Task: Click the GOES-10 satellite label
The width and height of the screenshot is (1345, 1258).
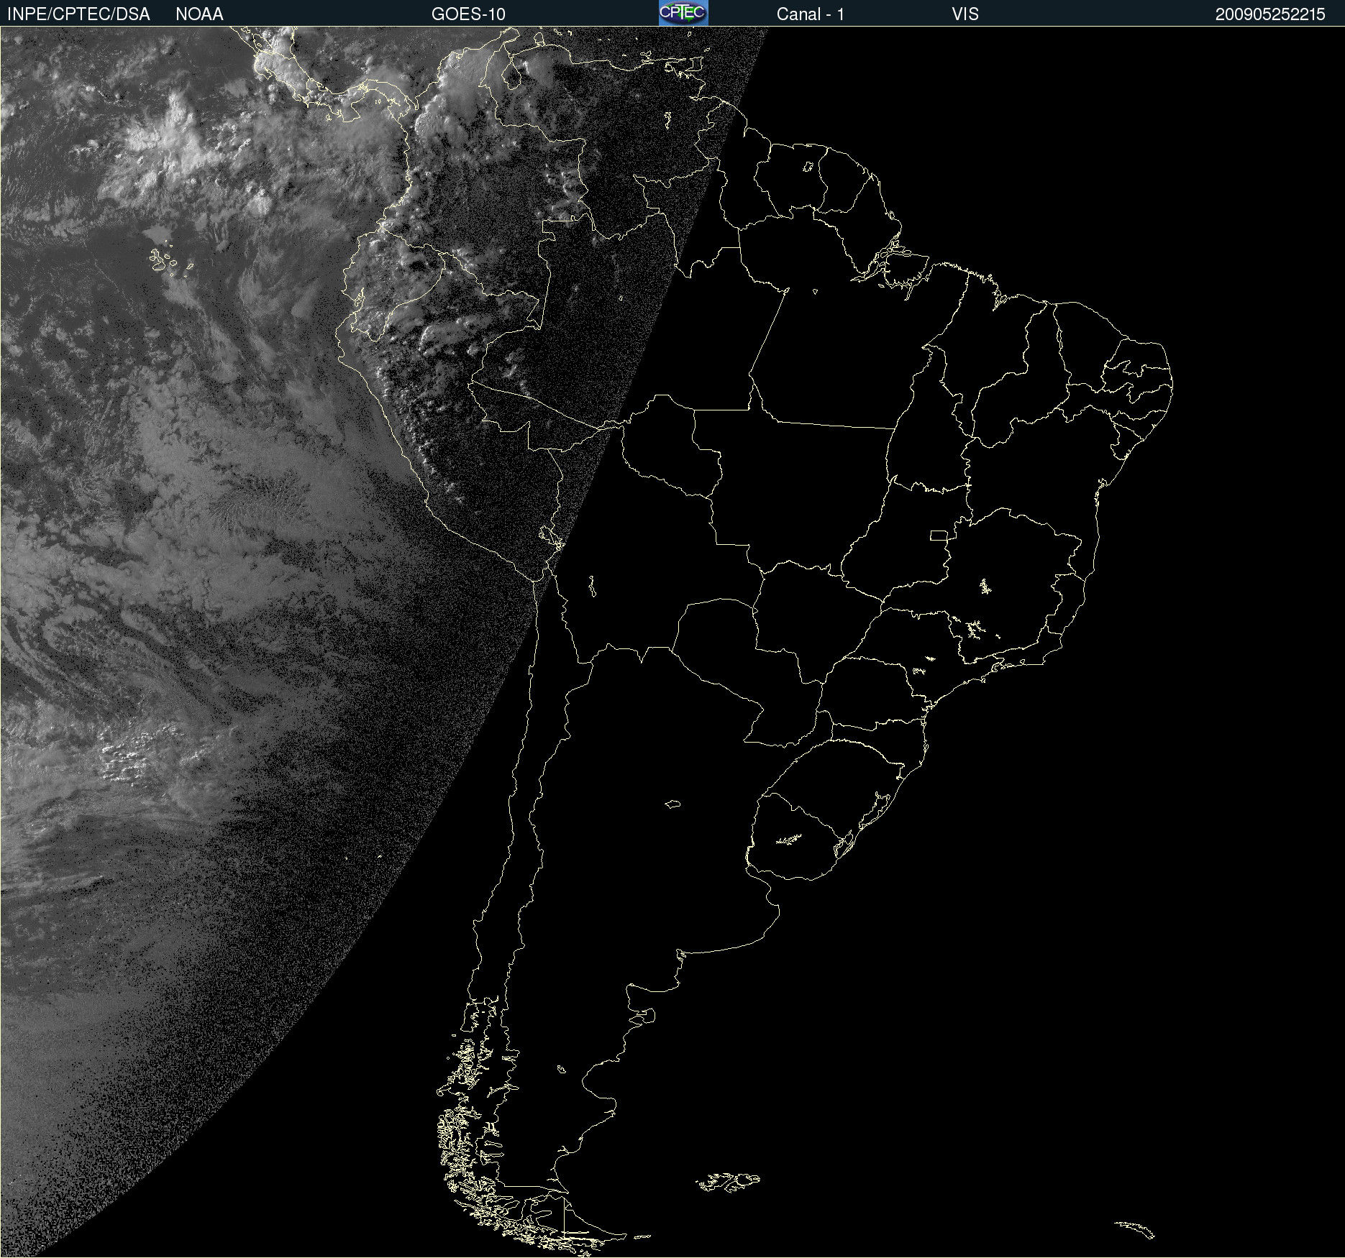Action: (468, 14)
